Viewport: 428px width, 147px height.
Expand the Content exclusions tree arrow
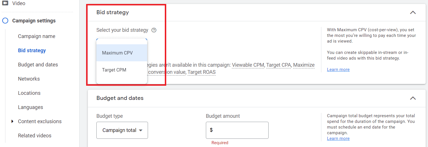point(12,121)
